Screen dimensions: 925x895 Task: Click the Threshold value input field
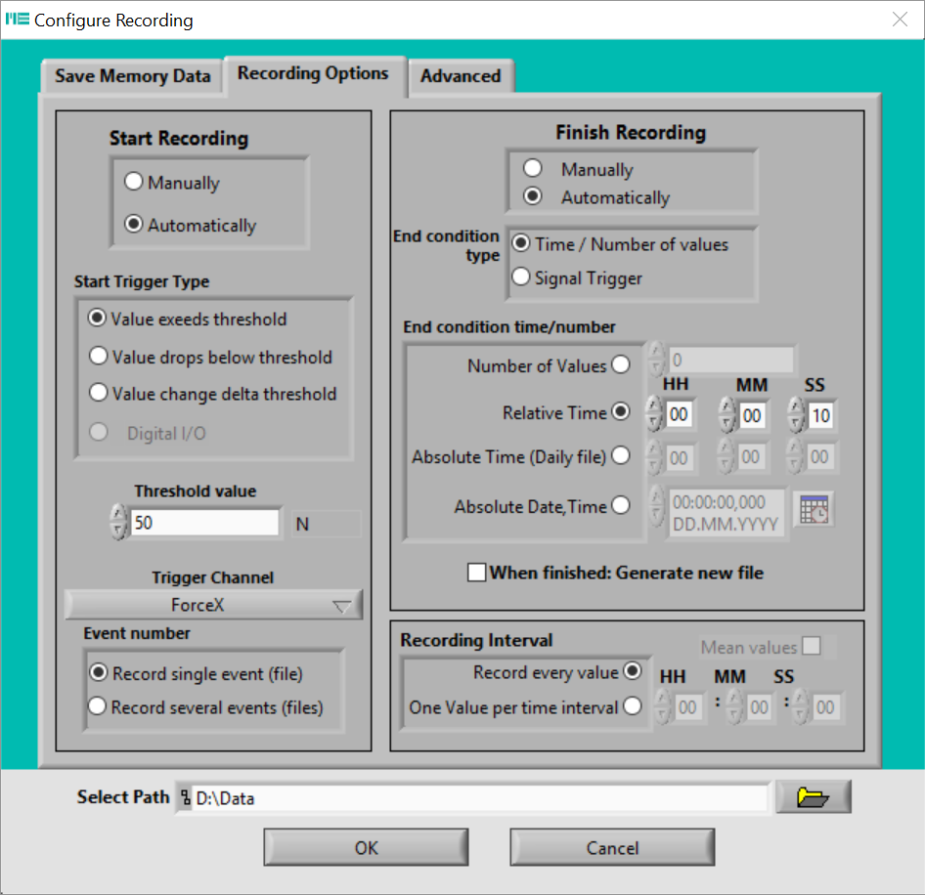click(205, 523)
